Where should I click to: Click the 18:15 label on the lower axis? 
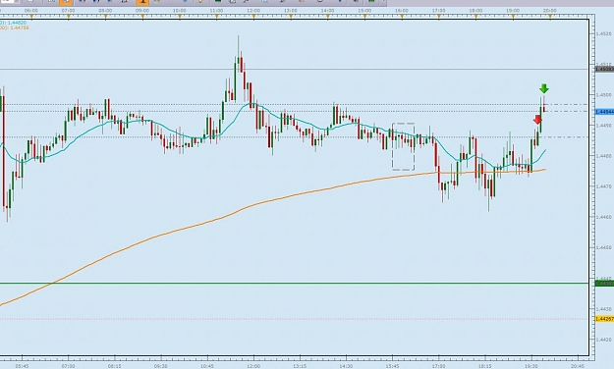[x=485, y=366]
